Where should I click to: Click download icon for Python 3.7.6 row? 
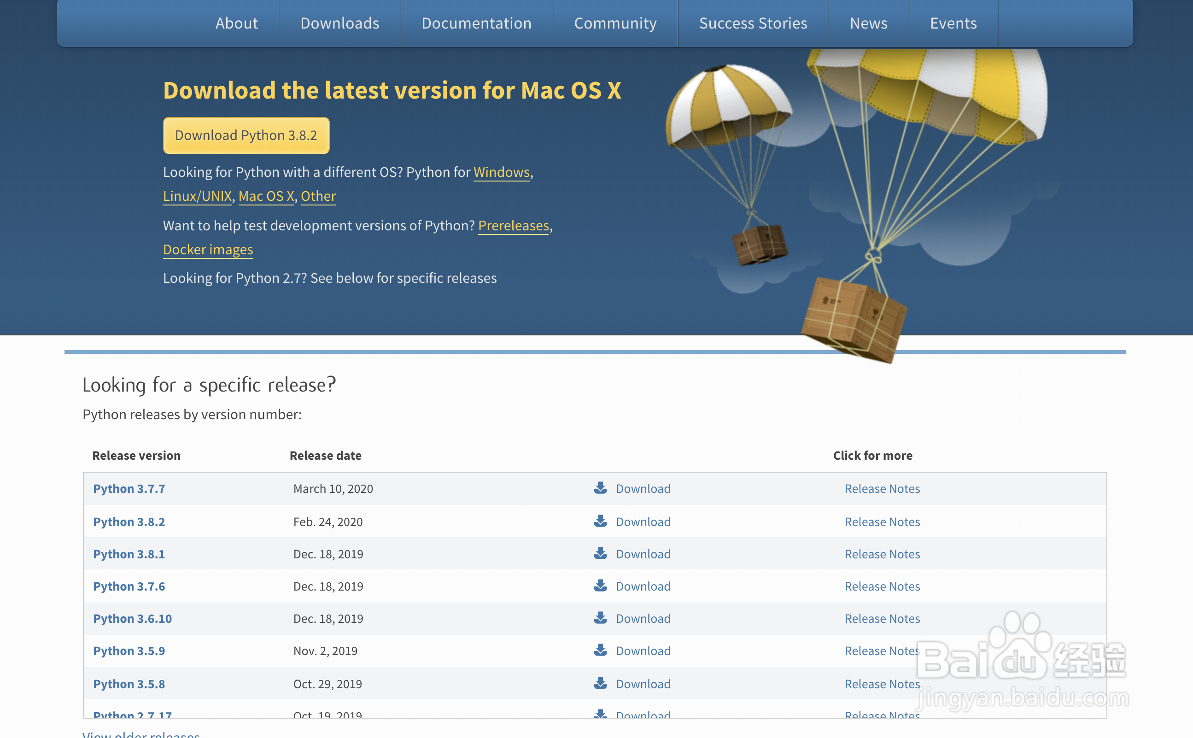(600, 586)
